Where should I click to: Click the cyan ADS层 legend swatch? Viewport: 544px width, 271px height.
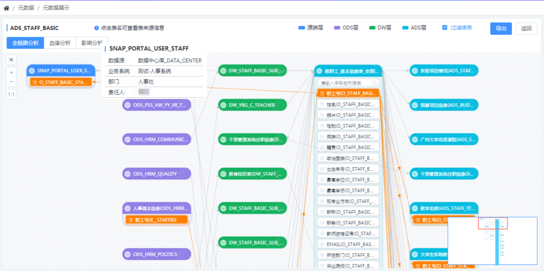point(405,28)
